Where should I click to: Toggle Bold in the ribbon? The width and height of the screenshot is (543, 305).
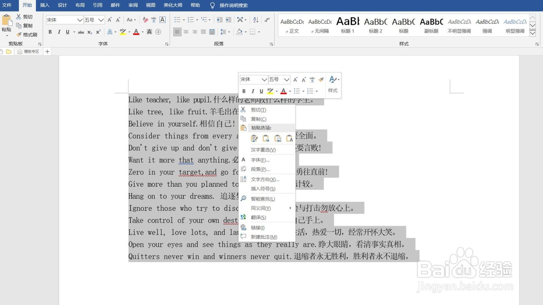tap(50, 32)
